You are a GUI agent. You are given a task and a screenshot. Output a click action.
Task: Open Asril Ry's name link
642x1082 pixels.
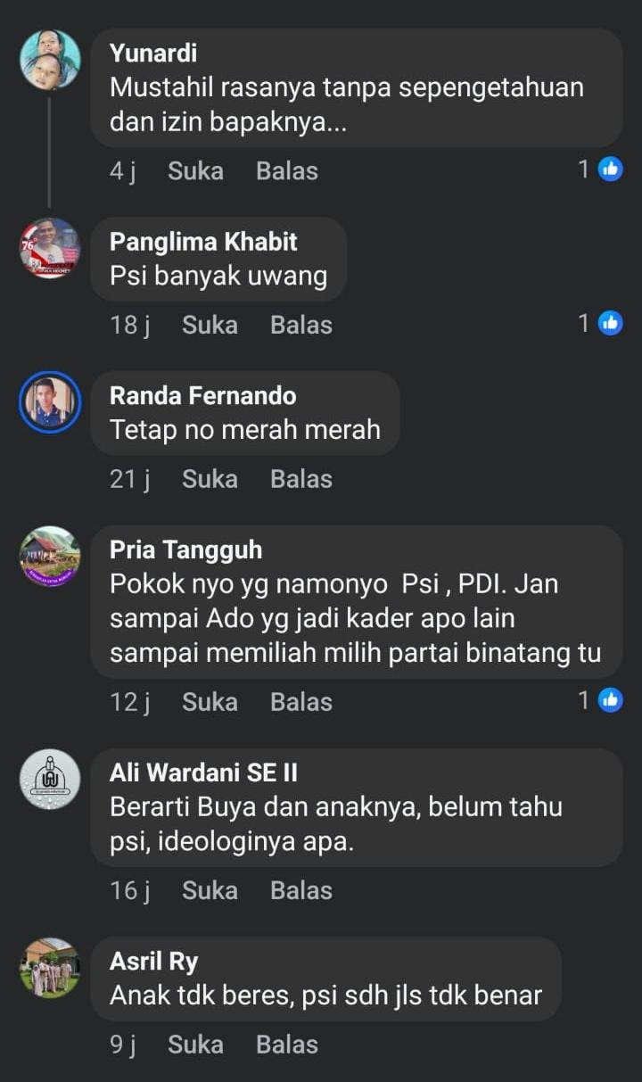(x=153, y=962)
